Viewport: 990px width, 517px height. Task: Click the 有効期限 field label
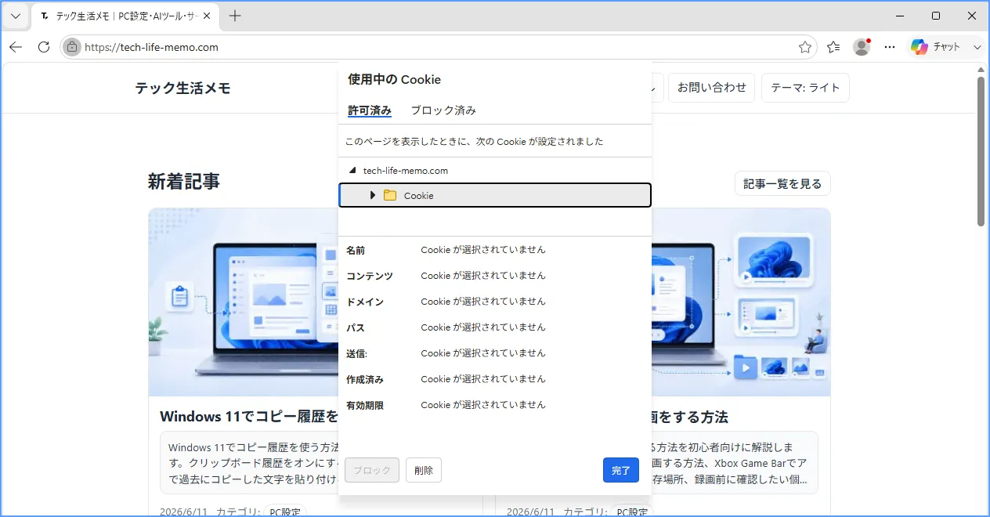[x=365, y=405]
